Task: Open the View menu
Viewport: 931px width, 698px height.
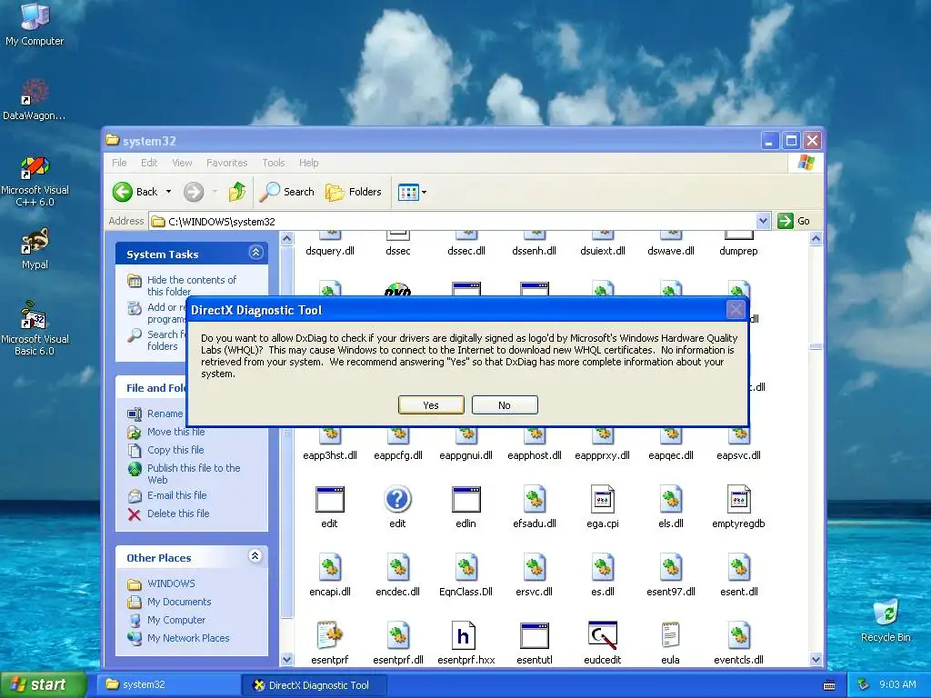Action: (x=182, y=163)
